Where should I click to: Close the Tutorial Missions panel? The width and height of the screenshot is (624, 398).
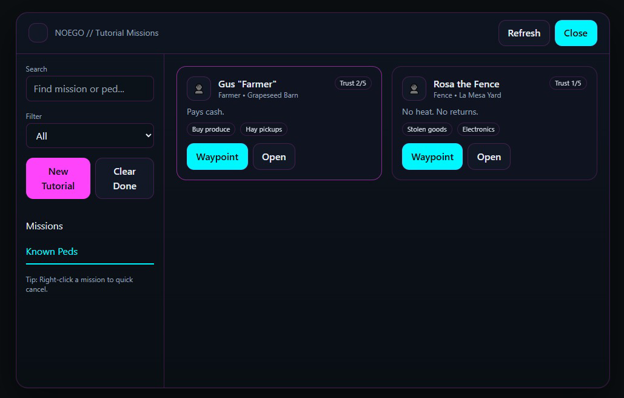click(x=576, y=33)
